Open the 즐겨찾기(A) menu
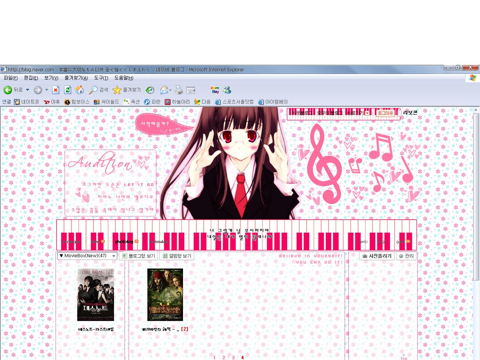The image size is (480, 360). pos(76,78)
